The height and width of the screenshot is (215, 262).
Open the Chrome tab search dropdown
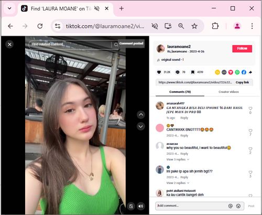(9, 8)
